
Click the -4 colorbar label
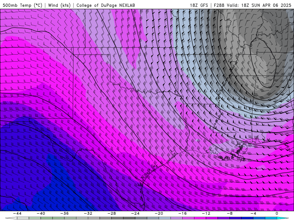pos(254,213)
